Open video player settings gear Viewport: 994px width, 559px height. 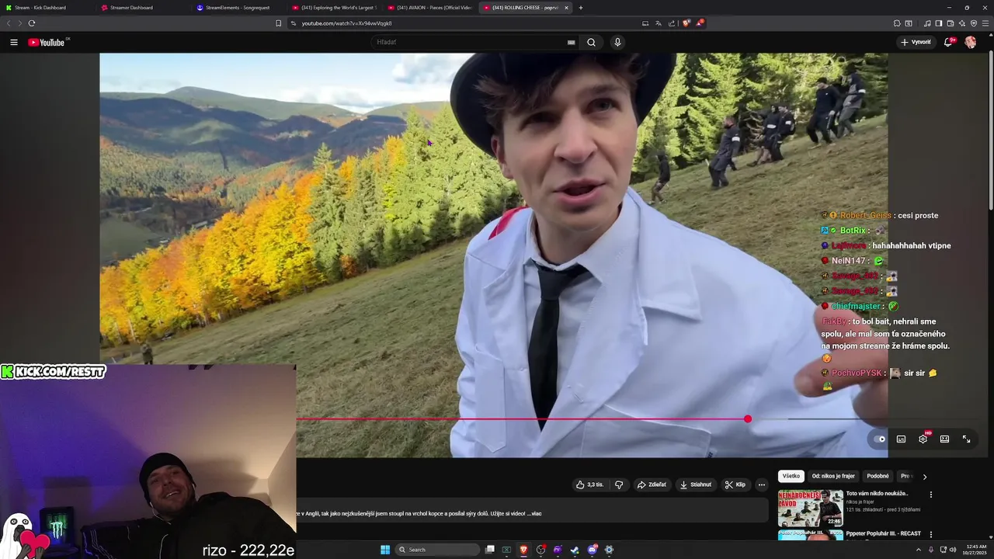coord(923,439)
